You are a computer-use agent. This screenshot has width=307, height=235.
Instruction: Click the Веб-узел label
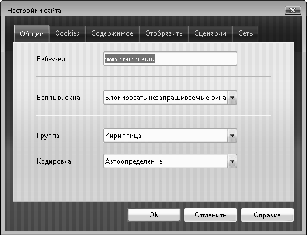51,59
